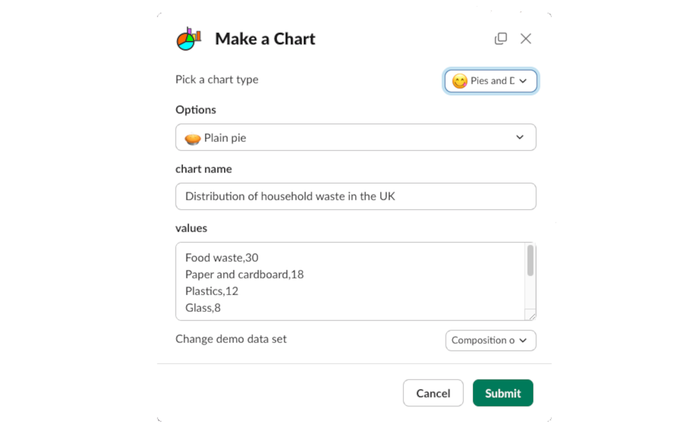Click into the chart name text field
This screenshot has width=699, height=437.
click(x=356, y=196)
